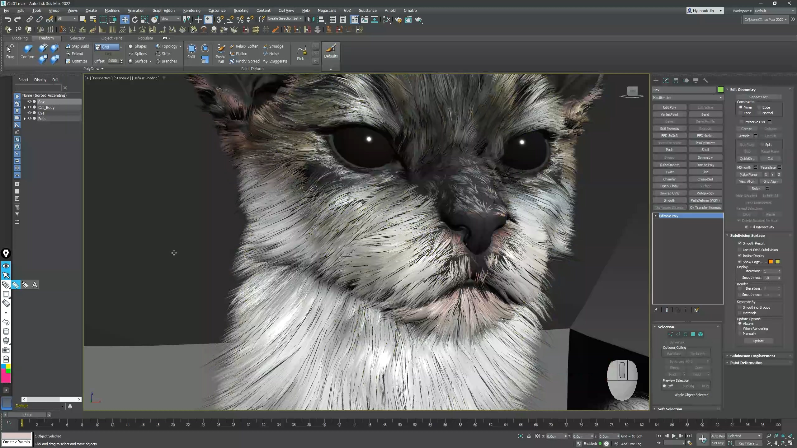The height and width of the screenshot is (448, 797).
Task: Open the Rendering menu
Action: click(x=191, y=10)
